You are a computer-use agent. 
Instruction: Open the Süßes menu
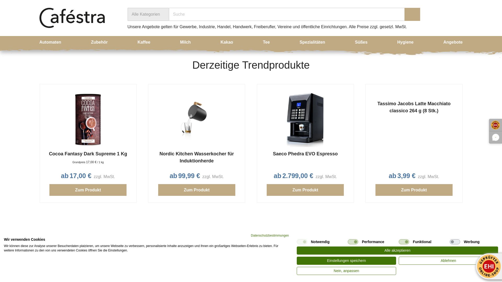(361, 42)
